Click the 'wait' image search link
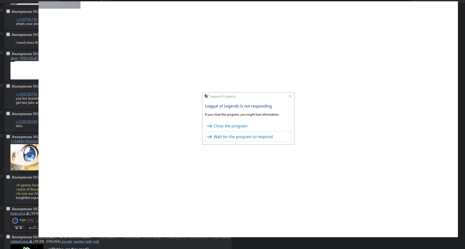The width and height of the screenshot is (465, 249). [96, 241]
